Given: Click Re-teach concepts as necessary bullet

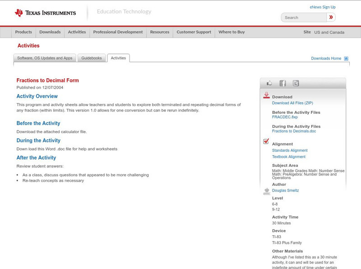Looking at the screenshot, I should click(x=53, y=181).
